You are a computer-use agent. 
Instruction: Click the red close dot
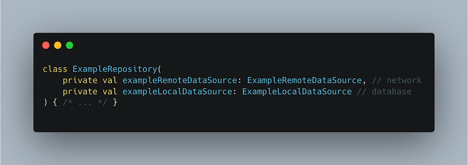pyautogui.click(x=46, y=45)
